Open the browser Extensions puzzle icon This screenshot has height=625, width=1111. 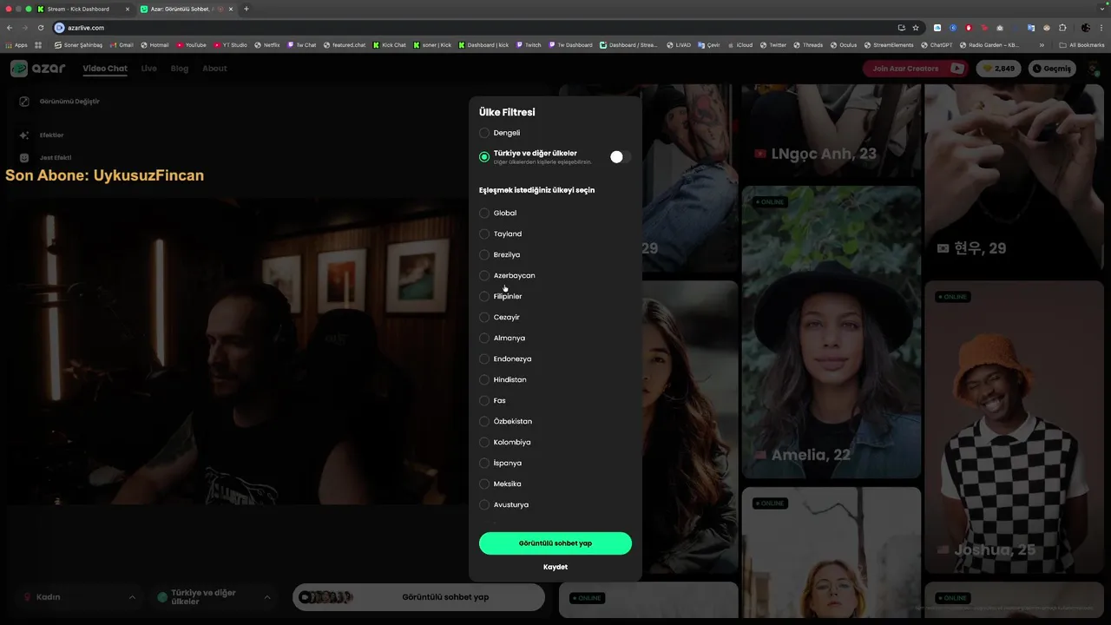[x=1062, y=28]
